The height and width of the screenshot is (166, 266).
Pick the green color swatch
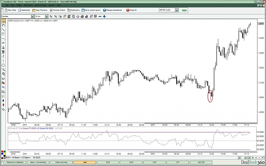(4, 152)
